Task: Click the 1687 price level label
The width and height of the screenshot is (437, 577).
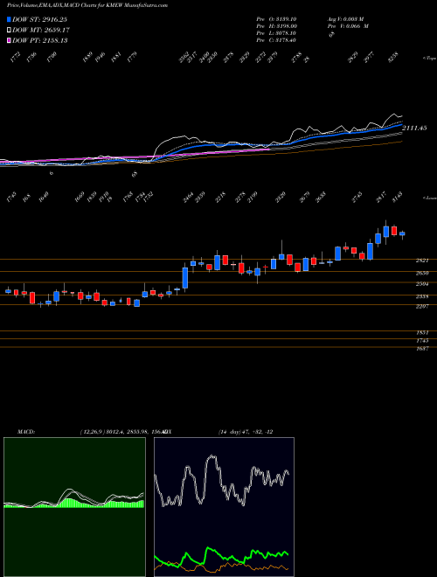Action: [422, 349]
